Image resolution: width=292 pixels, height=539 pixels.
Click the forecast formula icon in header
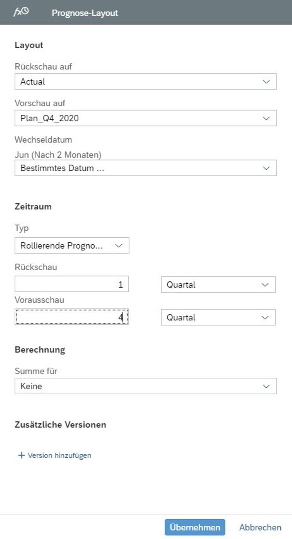[21, 12]
